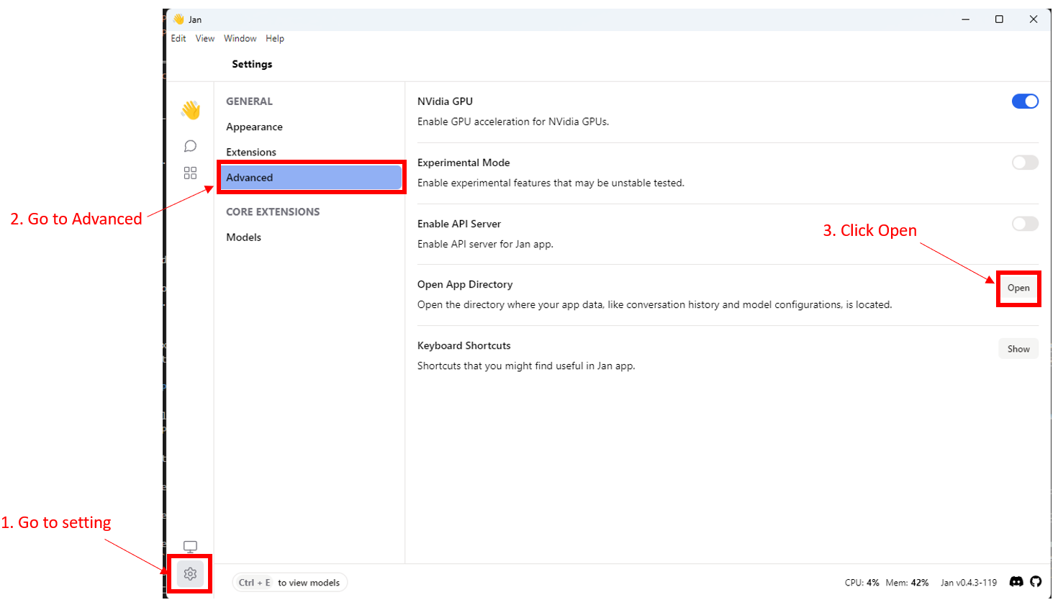Click the hand wave welcome icon
Viewport: 1058px width, 605px height.
click(x=190, y=109)
